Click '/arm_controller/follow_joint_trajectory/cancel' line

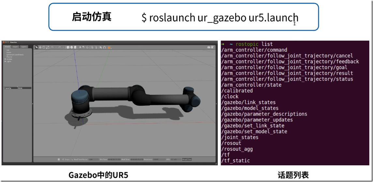coord(287,56)
